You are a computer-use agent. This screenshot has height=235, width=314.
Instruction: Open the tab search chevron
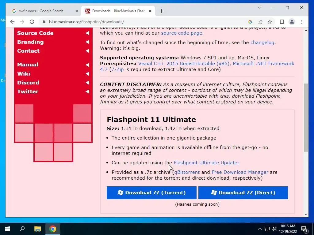click(259, 8)
